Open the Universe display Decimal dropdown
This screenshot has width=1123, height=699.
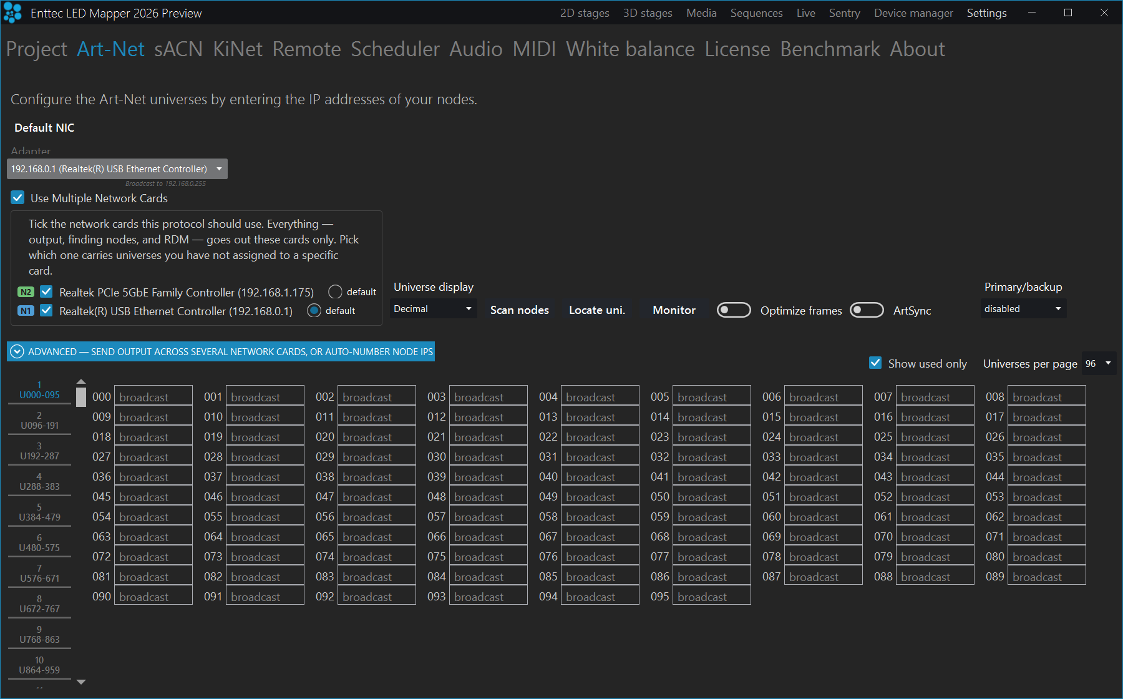[x=433, y=309]
